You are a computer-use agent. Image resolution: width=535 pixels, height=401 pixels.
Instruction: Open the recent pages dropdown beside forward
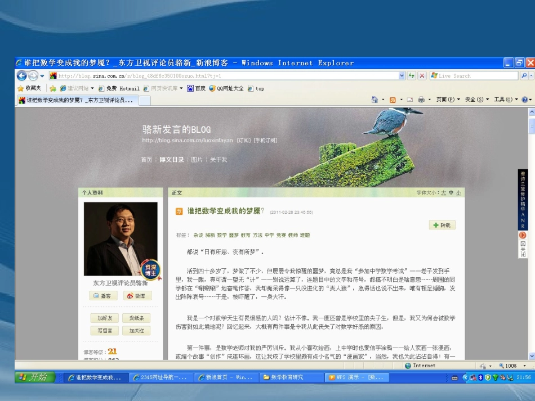pos(42,76)
